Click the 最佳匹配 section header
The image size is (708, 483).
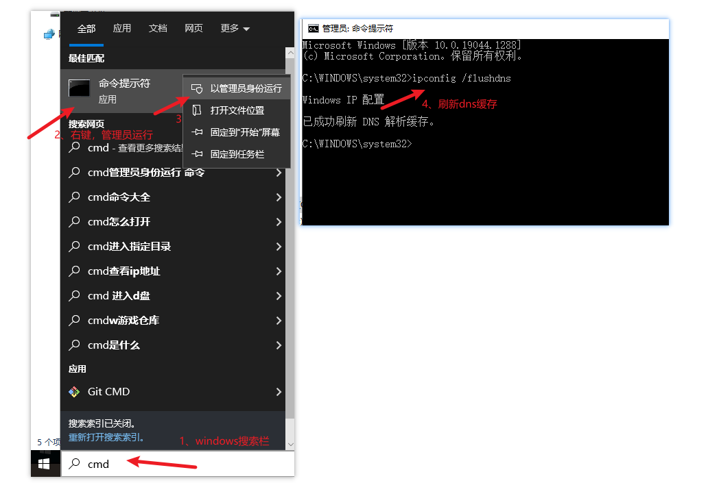(86, 58)
